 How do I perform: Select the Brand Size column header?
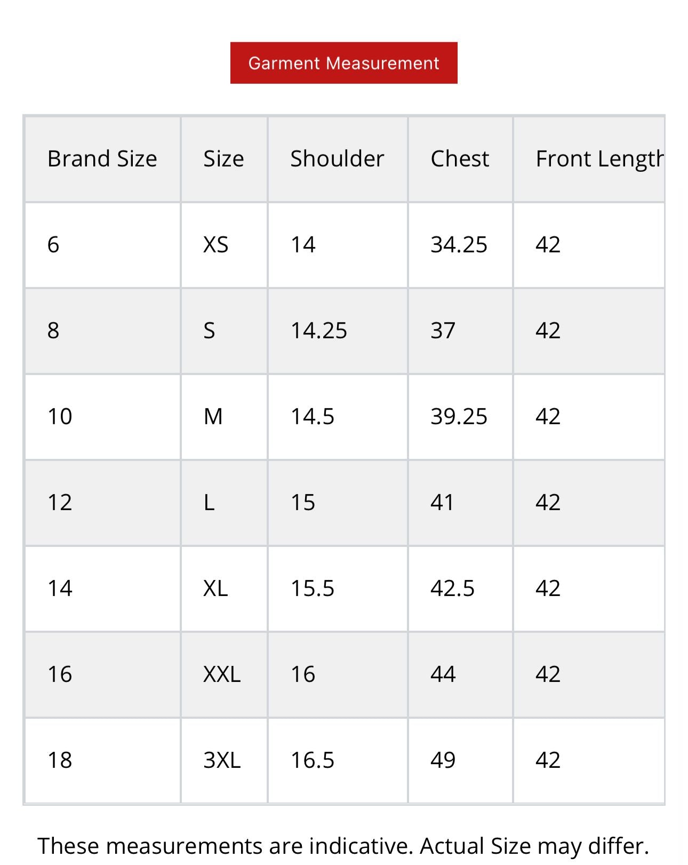(x=102, y=158)
